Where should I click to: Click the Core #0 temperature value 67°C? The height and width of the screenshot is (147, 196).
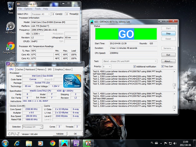click(42, 55)
